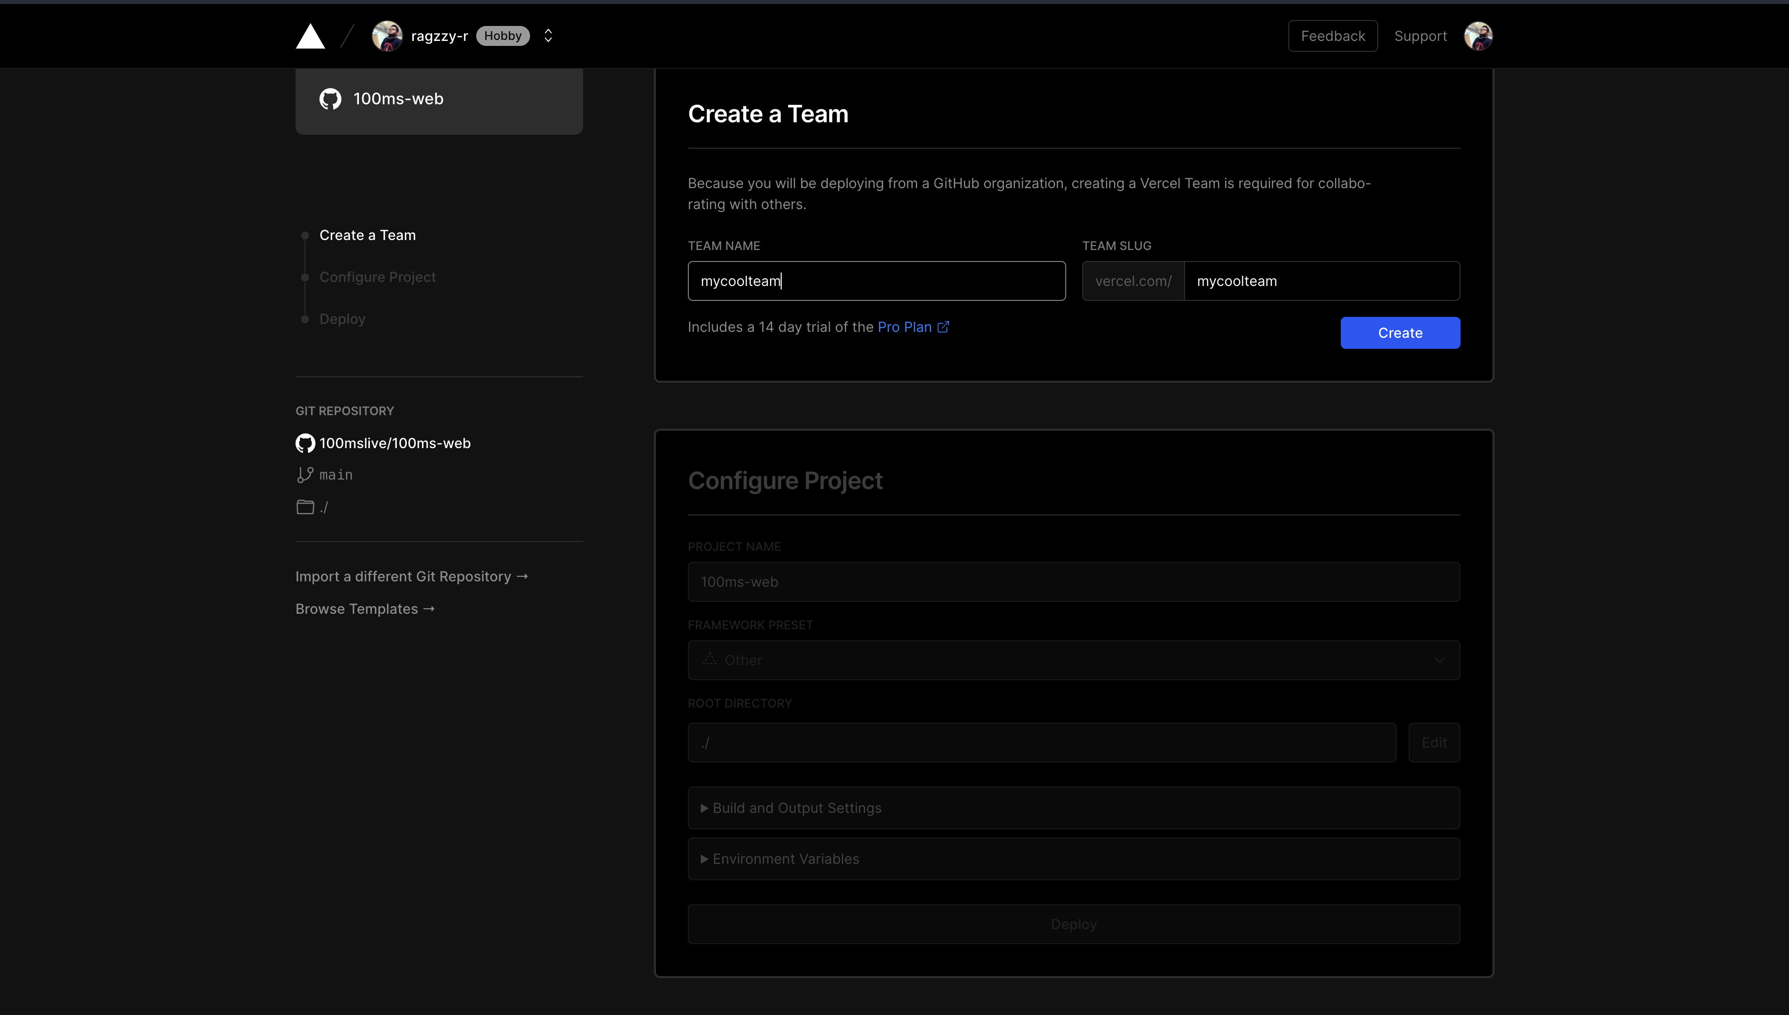
Task: Click Import a different Git Repository
Action: 411,576
